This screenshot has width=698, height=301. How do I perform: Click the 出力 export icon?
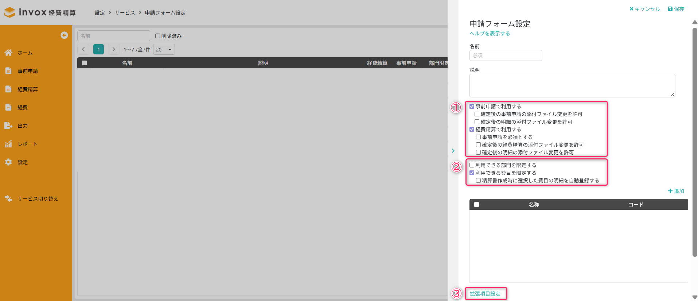click(8, 126)
